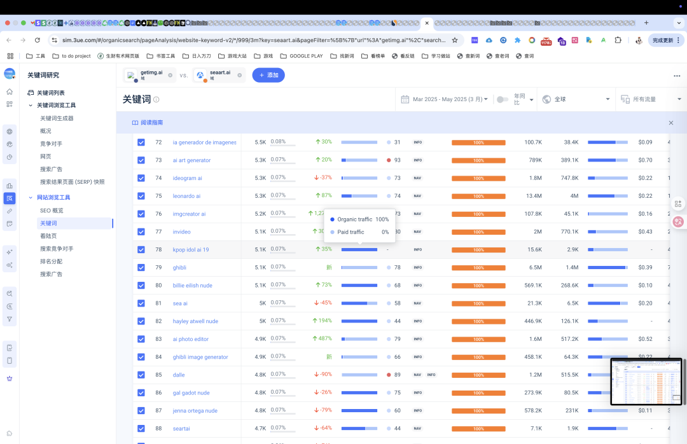Click the filter funnel icon in sidebar
This screenshot has width=687, height=444.
coord(10,319)
